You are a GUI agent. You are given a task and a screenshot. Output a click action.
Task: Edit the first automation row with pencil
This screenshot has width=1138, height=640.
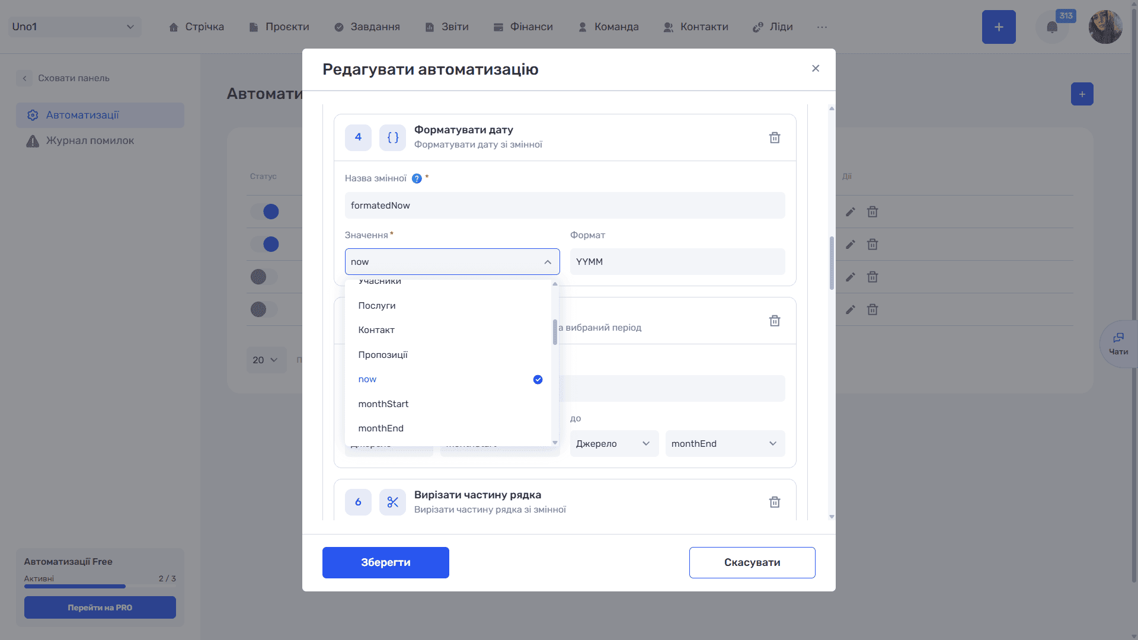(851, 212)
